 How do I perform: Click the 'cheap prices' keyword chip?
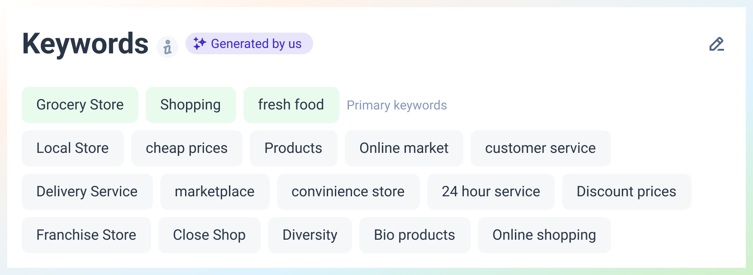point(186,148)
